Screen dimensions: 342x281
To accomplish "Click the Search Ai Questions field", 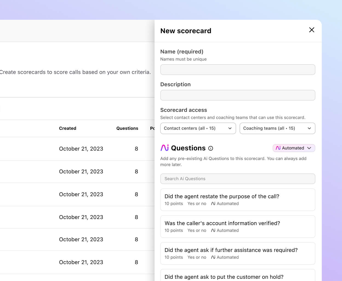I will pyautogui.click(x=238, y=179).
